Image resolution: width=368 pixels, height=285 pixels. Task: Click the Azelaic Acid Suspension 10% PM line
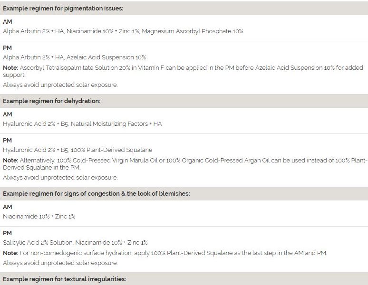[x=75, y=57]
